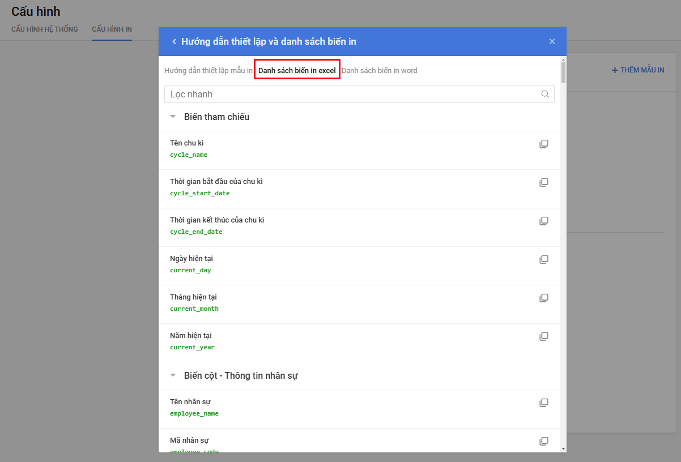The image size is (681, 462).
Task: Click the Ngày hiện tại label
Action: click(191, 259)
